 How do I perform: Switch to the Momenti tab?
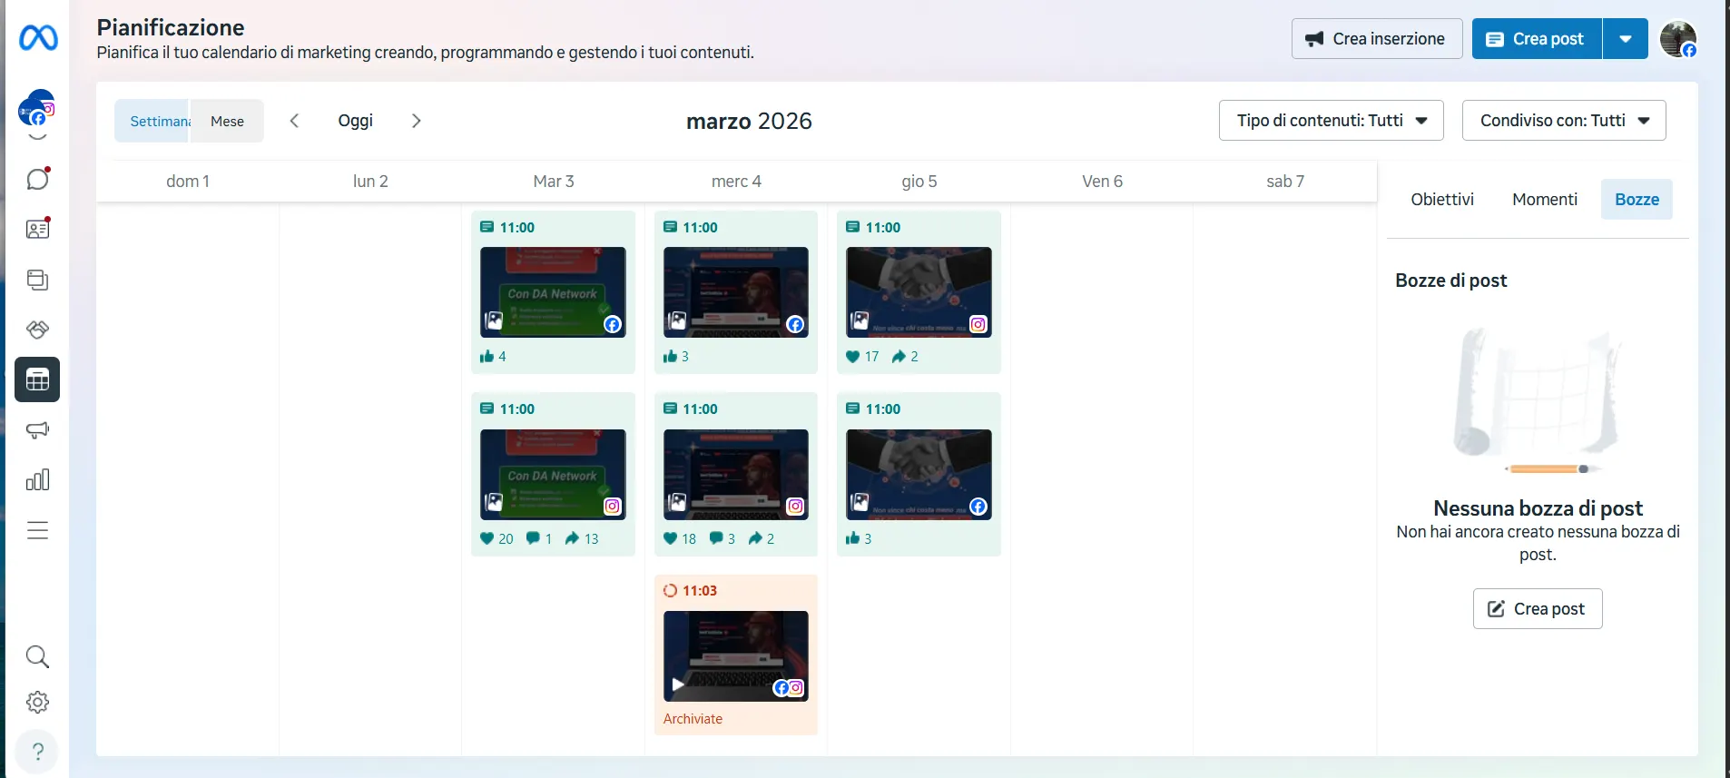(x=1544, y=200)
